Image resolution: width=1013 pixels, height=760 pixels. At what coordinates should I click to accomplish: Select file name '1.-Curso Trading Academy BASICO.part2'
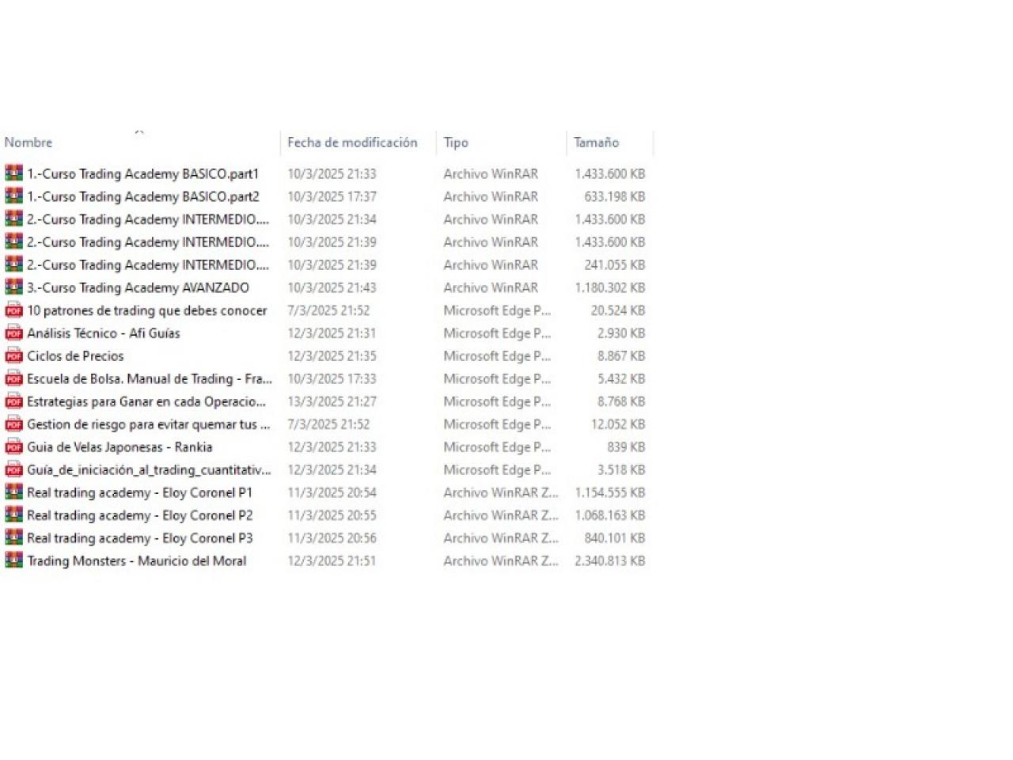(143, 196)
